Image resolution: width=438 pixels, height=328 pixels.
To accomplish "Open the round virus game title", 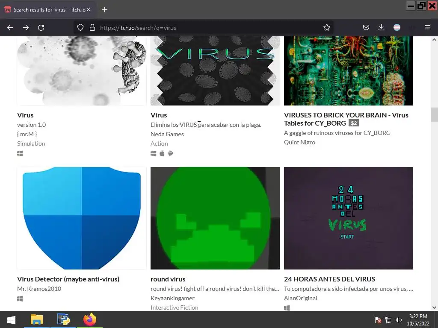I will pyautogui.click(x=168, y=279).
